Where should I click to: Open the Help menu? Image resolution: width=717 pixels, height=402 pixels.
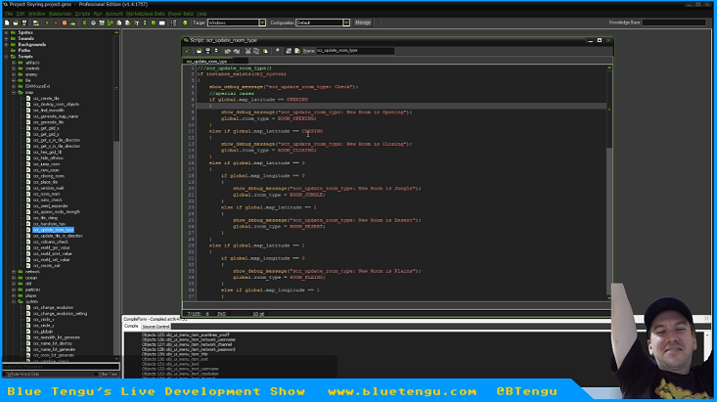coord(202,14)
